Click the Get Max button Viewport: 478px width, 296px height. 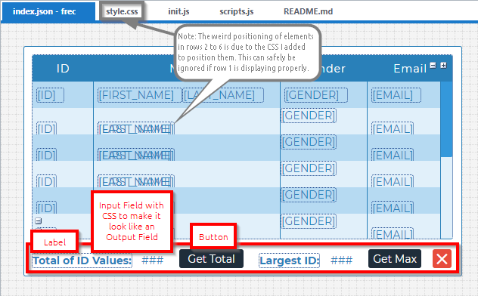coord(395,259)
